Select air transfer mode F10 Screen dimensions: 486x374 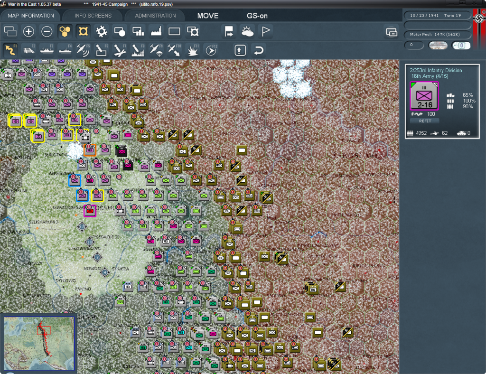tap(174, 50)
